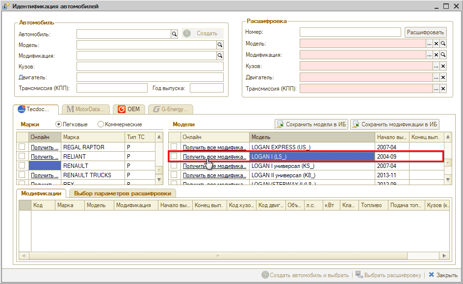Click the magnifier in Расшифровка Модификация field
This screenshot has height=284, width=463.
tap(443, 55)
